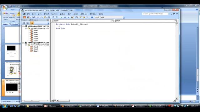This screenshot has width=200, height=112.
Task: Click the Visual Basic button in PowerPoint ribbon
Action: 6,16
